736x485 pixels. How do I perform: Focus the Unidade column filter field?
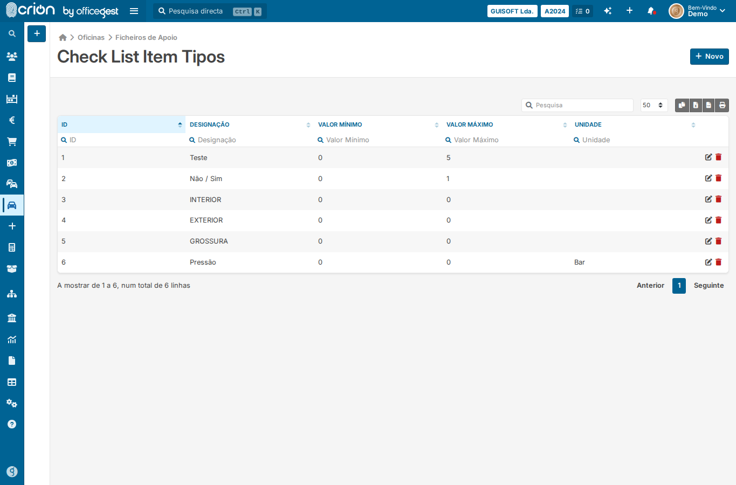(635, 140)
